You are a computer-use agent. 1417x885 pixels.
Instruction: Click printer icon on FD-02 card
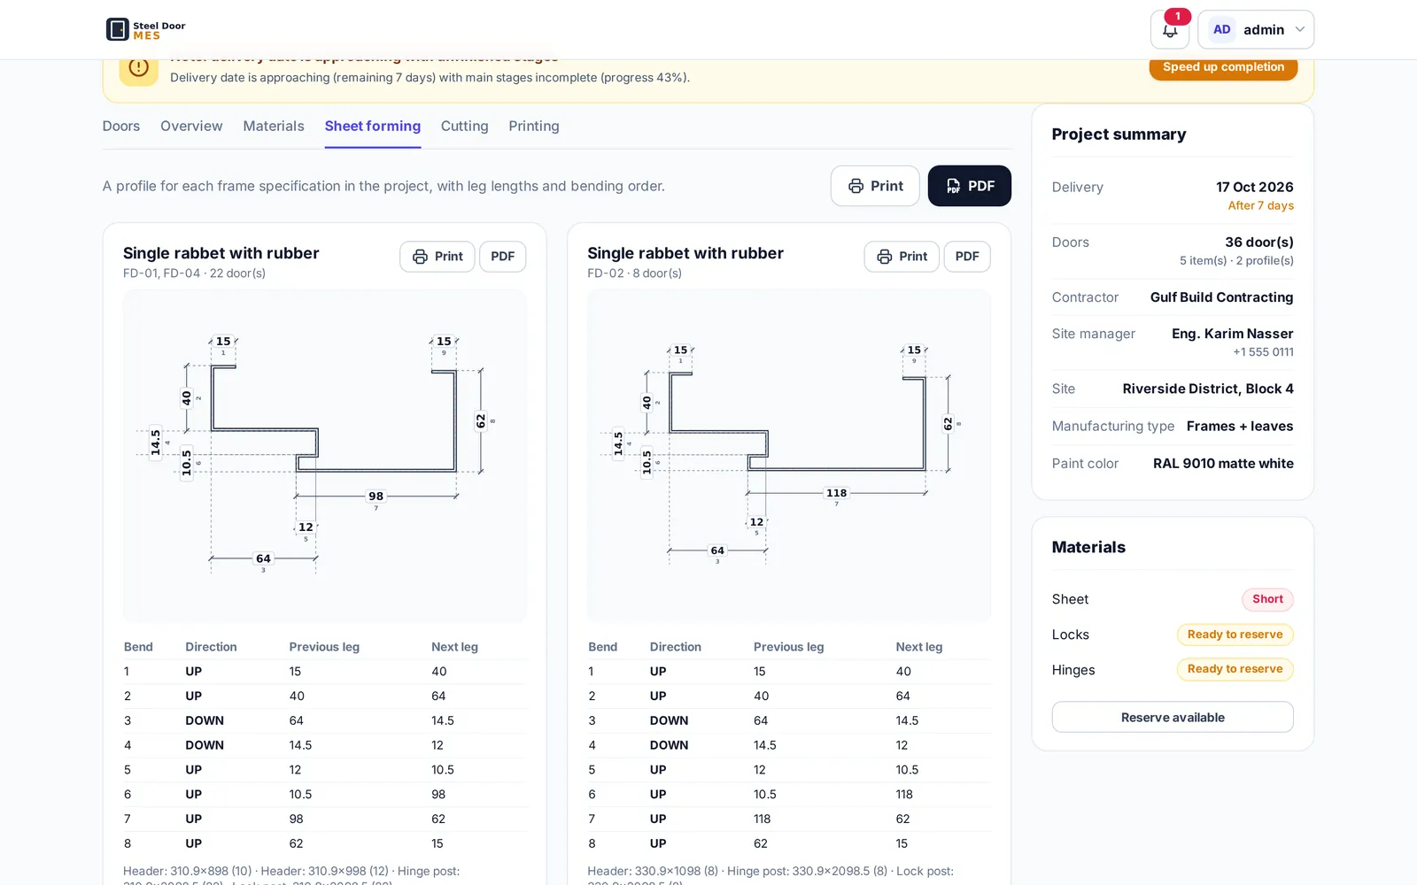pyautogui.click(x=884, y=257)
